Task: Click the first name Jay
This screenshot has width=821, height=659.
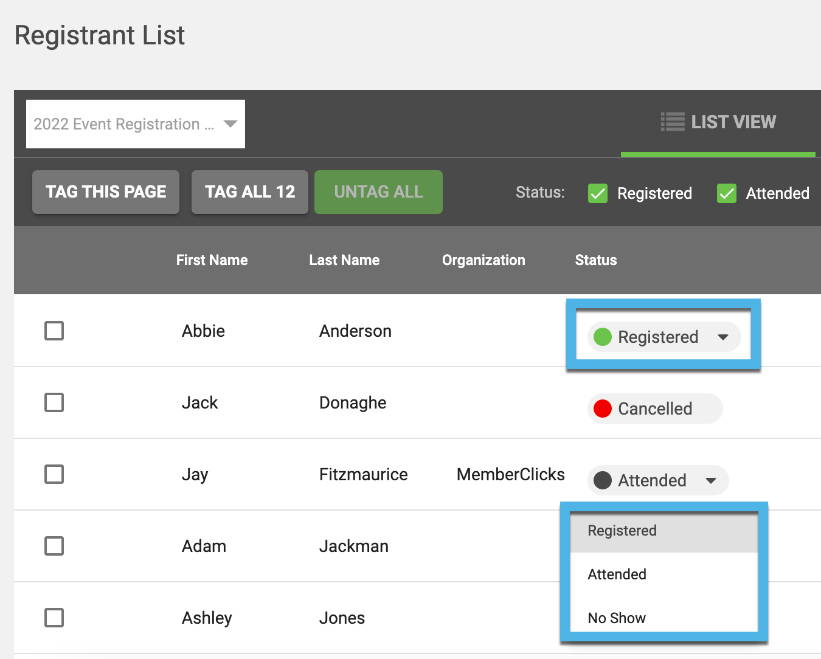Action: click(x=195, y=475)
